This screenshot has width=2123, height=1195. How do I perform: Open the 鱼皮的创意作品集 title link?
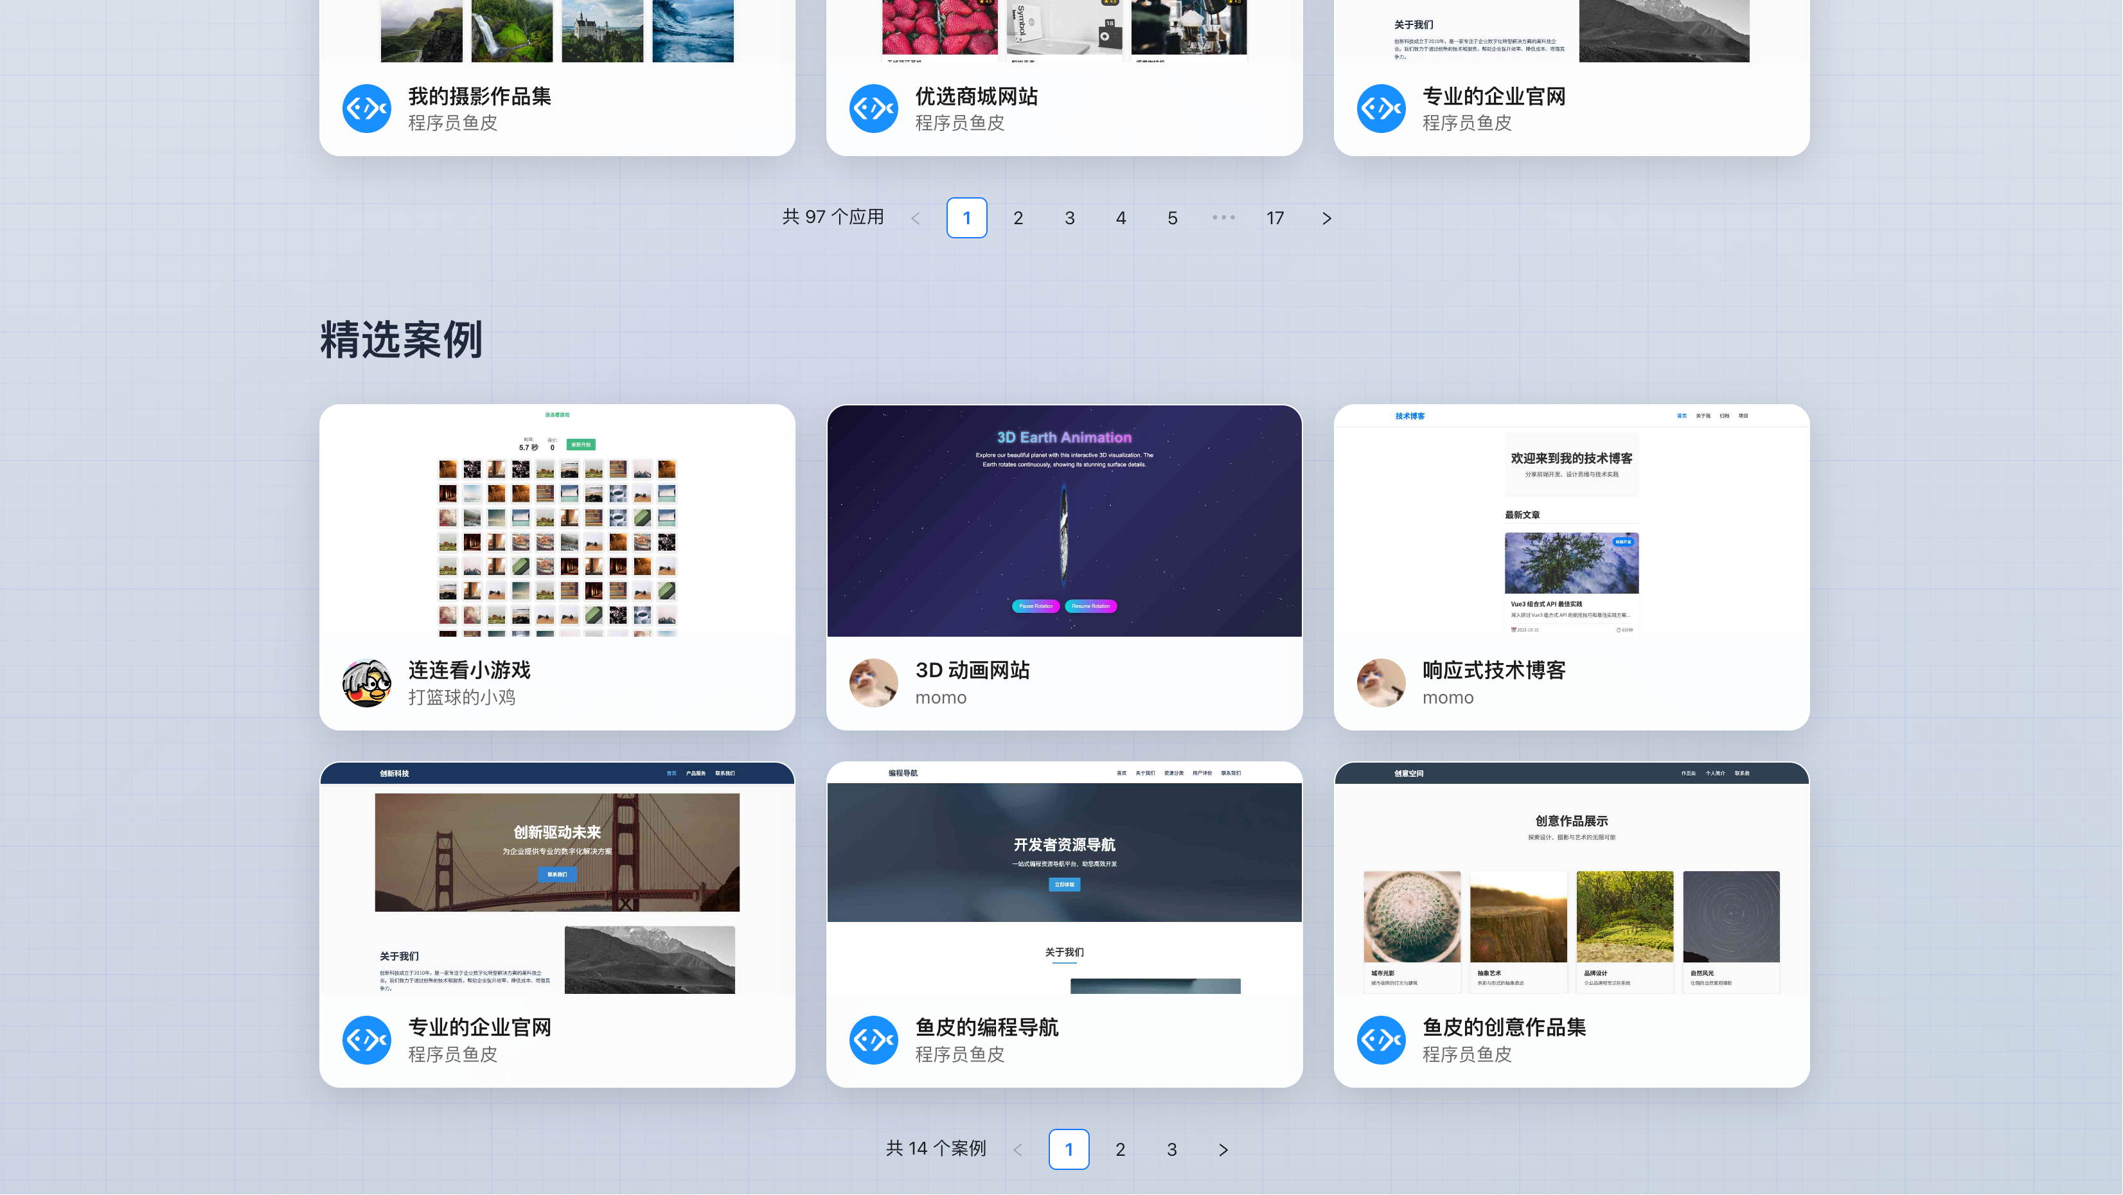pyautogui.click(x=1503, y=1027)
